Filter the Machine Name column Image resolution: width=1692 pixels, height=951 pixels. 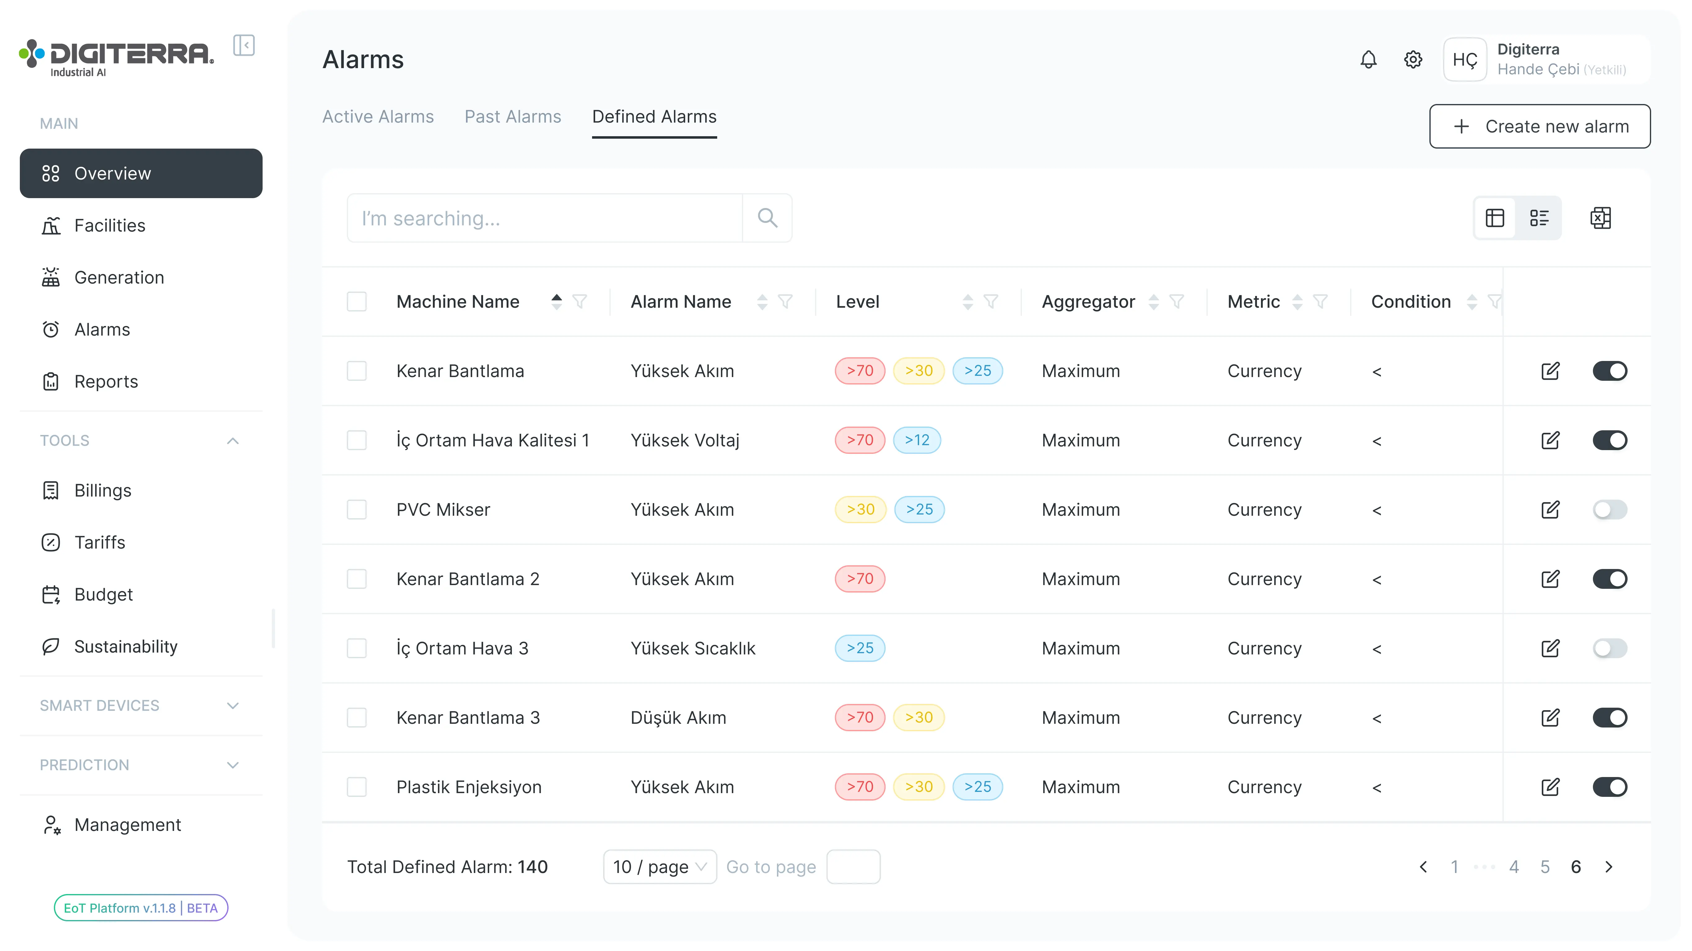point(579,302)
